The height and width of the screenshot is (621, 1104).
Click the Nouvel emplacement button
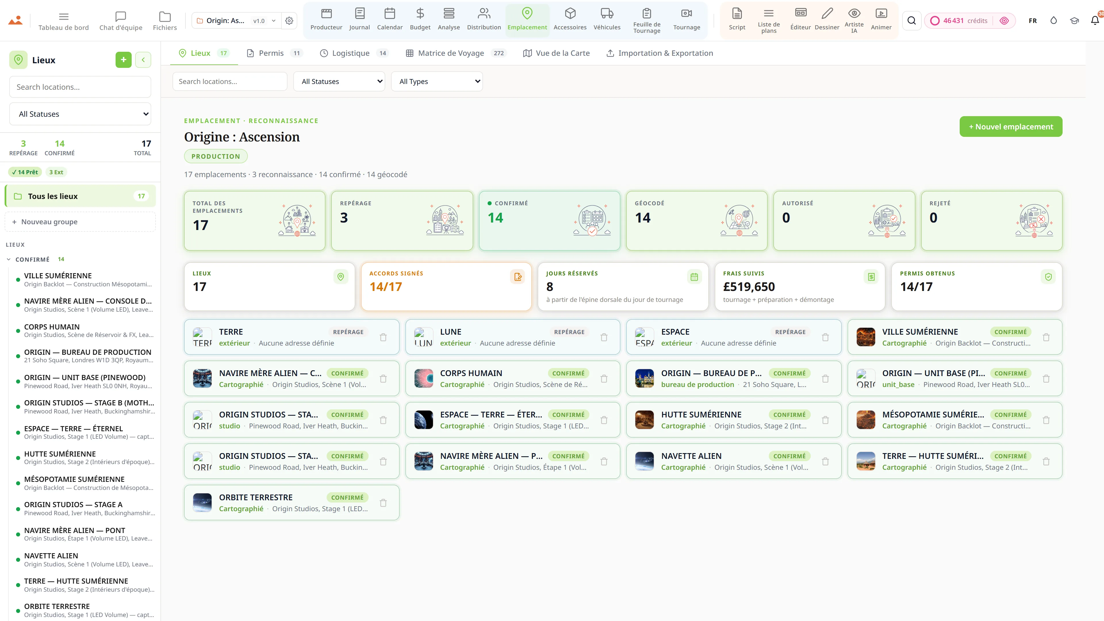tap(1011, 126)
